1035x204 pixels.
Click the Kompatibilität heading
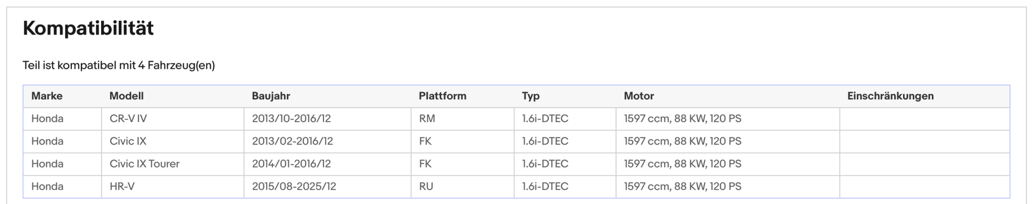(x=88, y=28)
